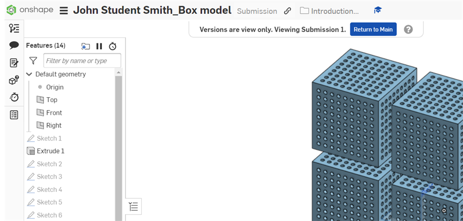Click the add folder icon in Features header

pyautogui.click(x=86, y=46)
